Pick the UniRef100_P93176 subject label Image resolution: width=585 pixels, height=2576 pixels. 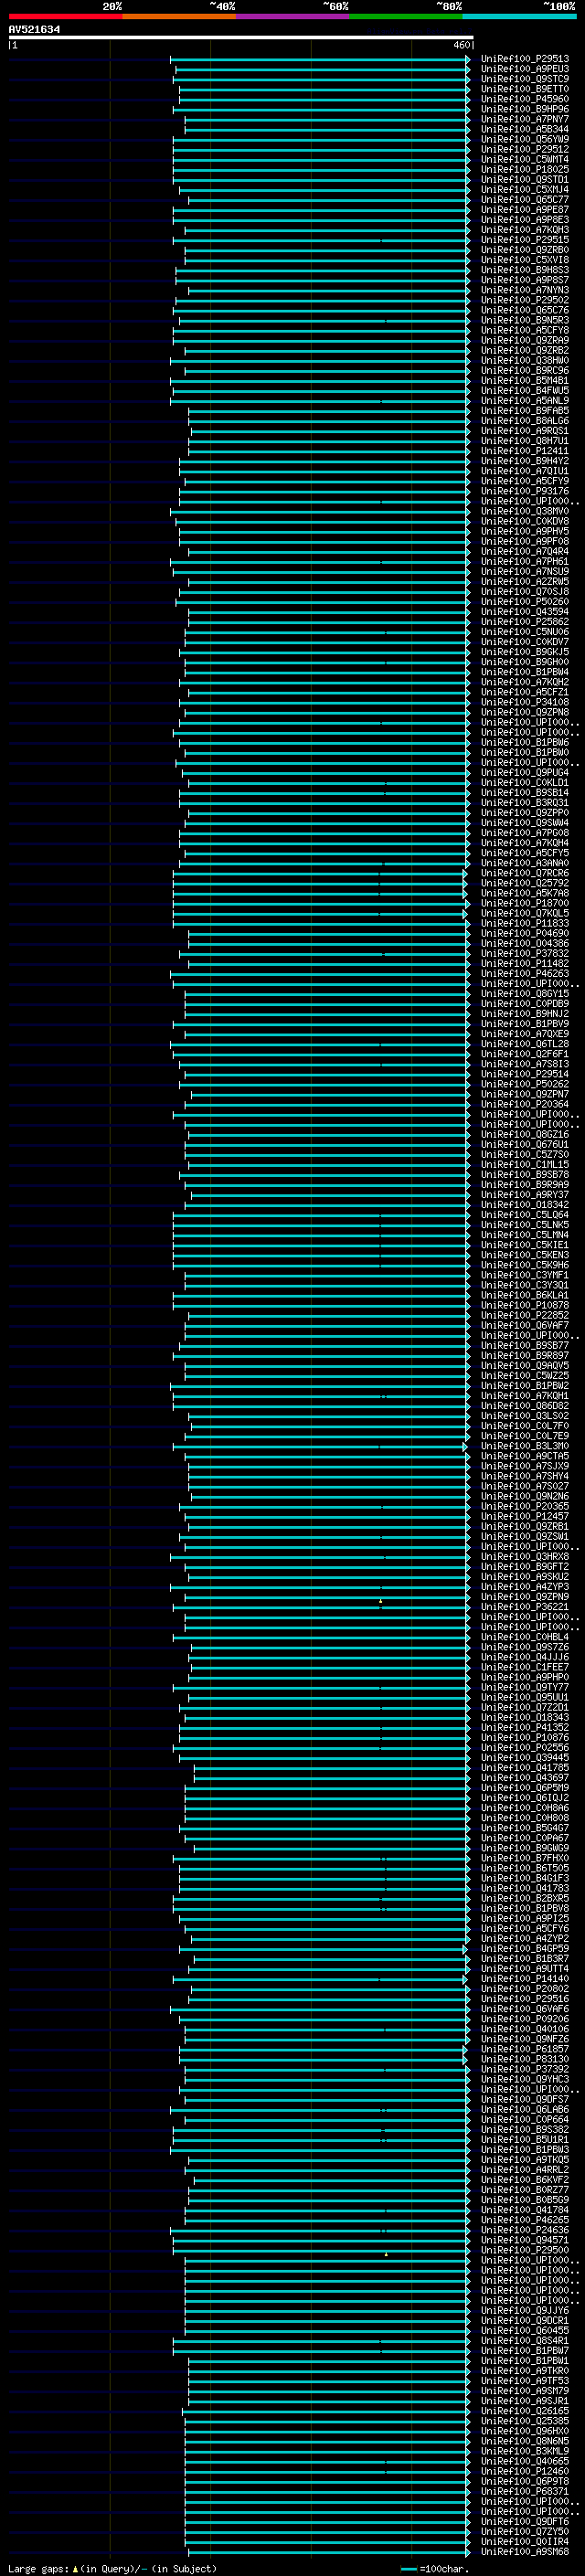[x=524, y=491]
